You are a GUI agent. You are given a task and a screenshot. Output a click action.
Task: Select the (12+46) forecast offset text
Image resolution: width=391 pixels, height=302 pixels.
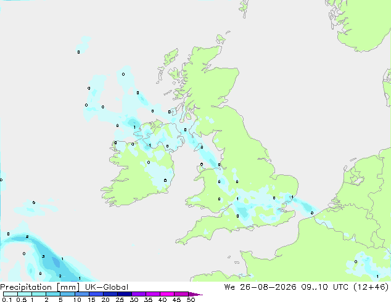pyautogui.click(x=371, y=287)
